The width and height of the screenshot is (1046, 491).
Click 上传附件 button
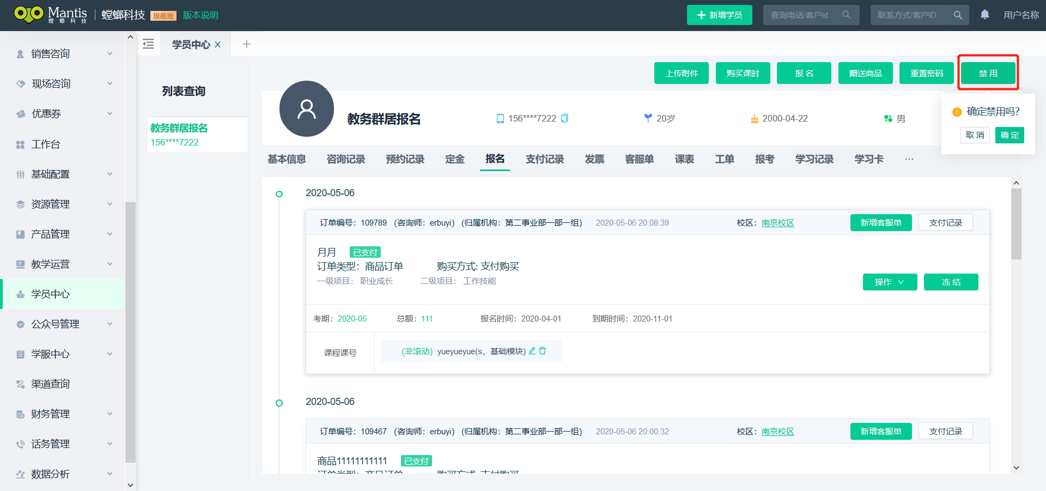[x=682, y=73]
